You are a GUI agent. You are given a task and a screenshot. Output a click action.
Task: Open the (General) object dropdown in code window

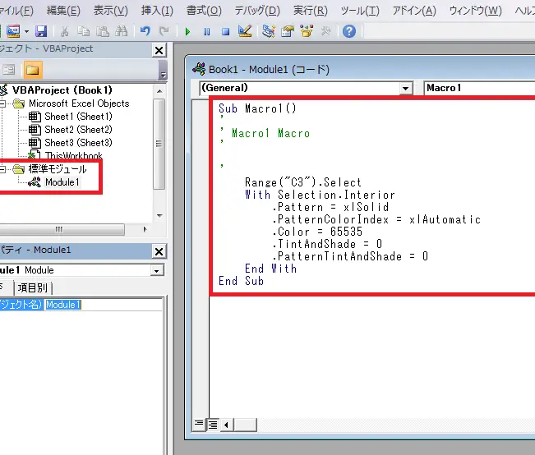tap(405, 89)
